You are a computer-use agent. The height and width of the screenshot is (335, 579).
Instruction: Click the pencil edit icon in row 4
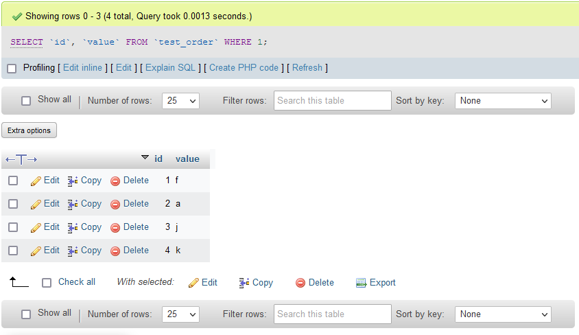36,251
